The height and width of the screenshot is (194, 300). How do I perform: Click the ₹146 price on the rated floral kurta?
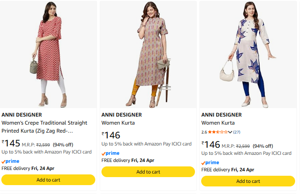click(x=211, y=145)
